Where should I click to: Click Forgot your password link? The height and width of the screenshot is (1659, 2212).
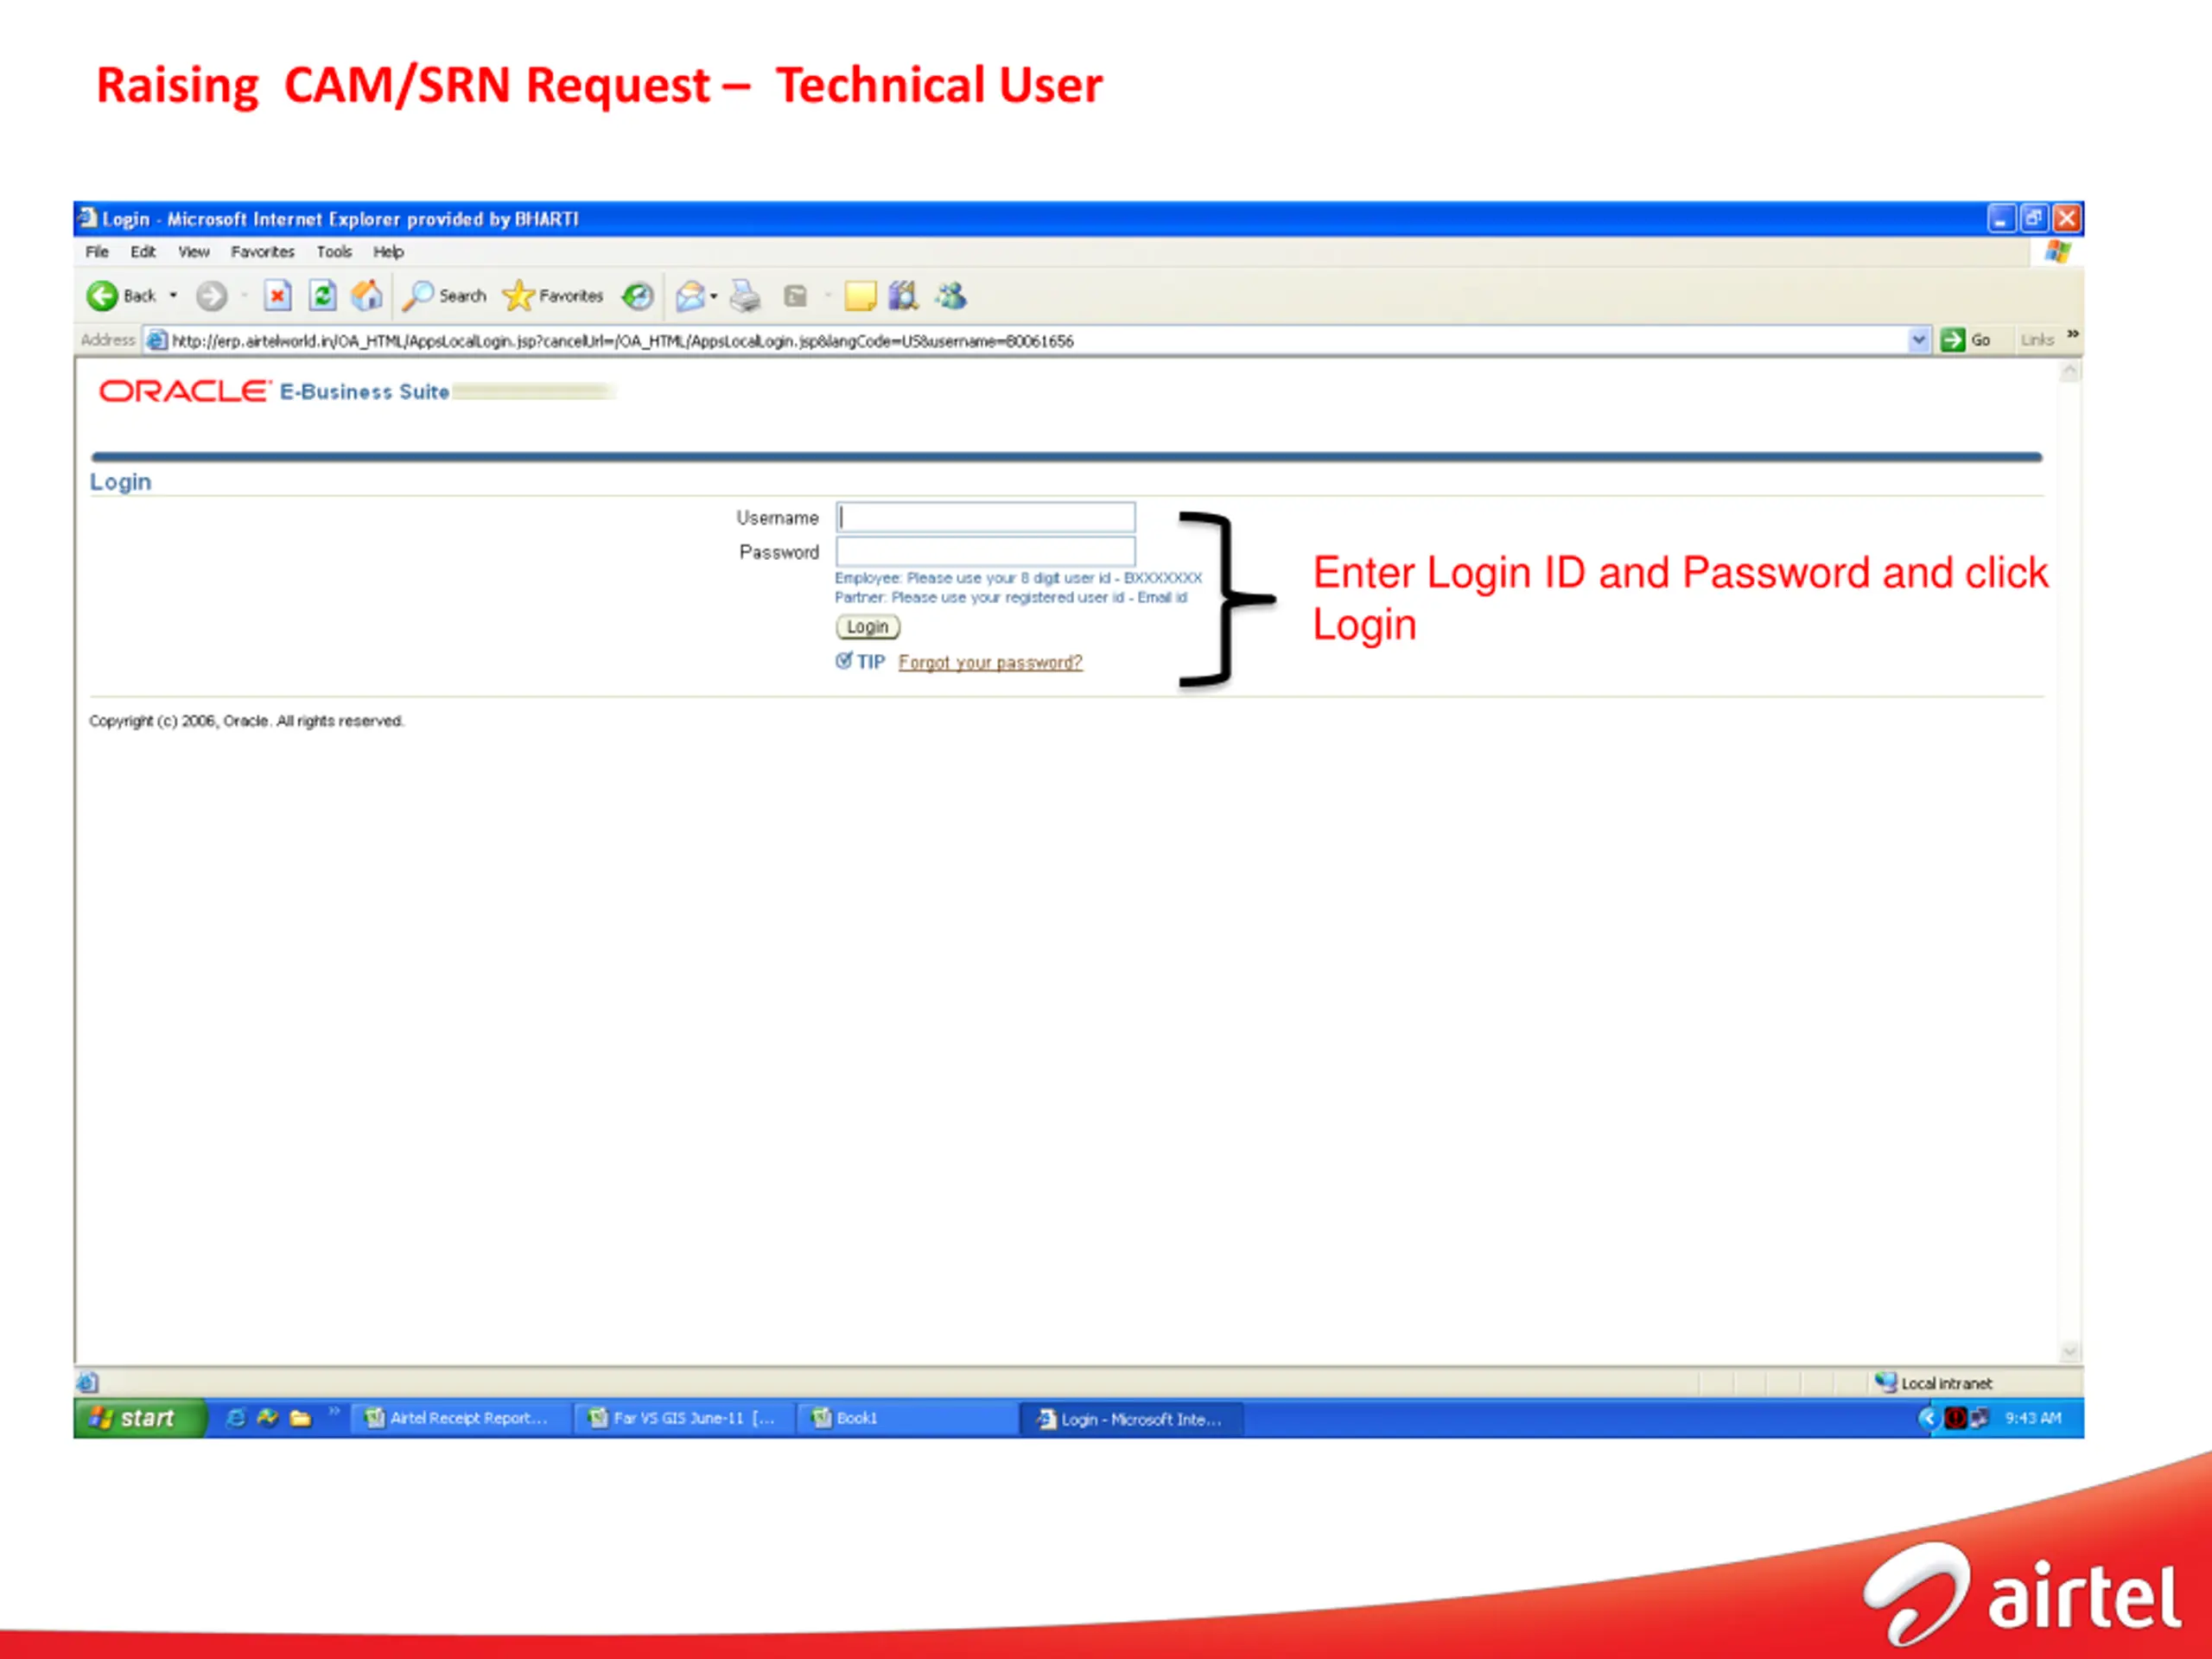[990, 662]
